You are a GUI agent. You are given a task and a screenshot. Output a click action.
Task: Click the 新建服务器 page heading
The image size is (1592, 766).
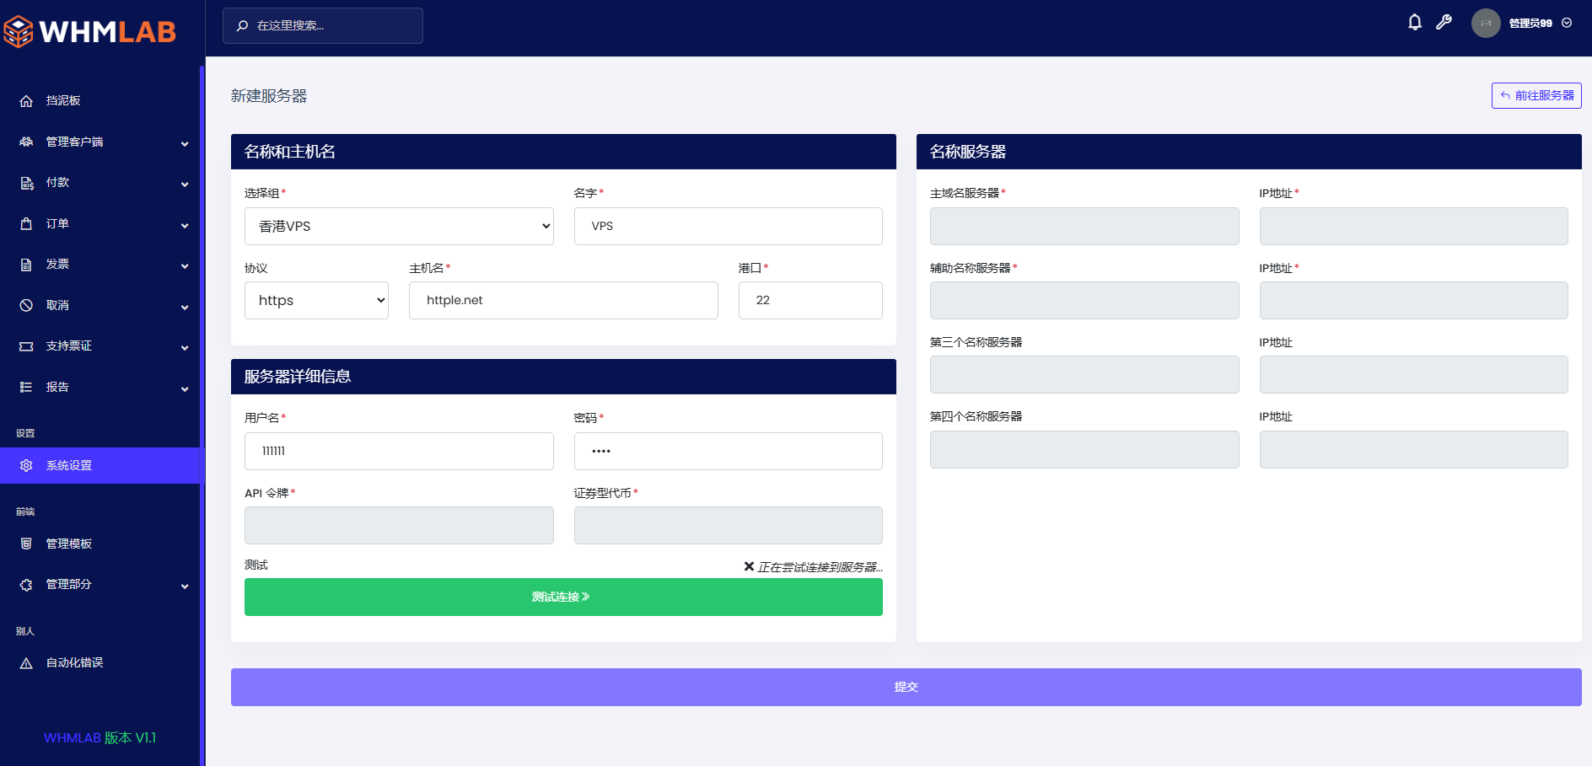[269, 96]
